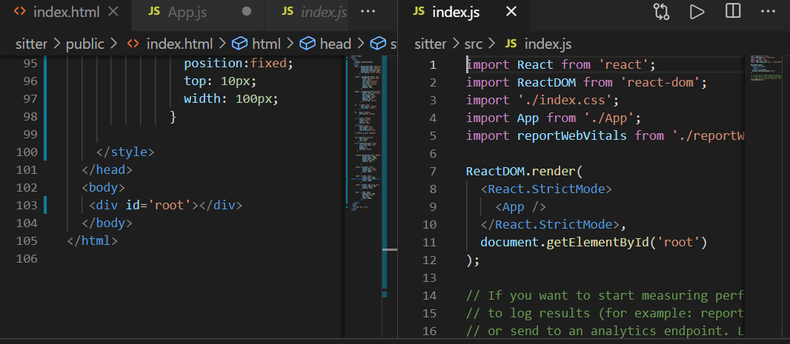Open more actions menu in right editor group
790x344 pixels.
point(768,12)
